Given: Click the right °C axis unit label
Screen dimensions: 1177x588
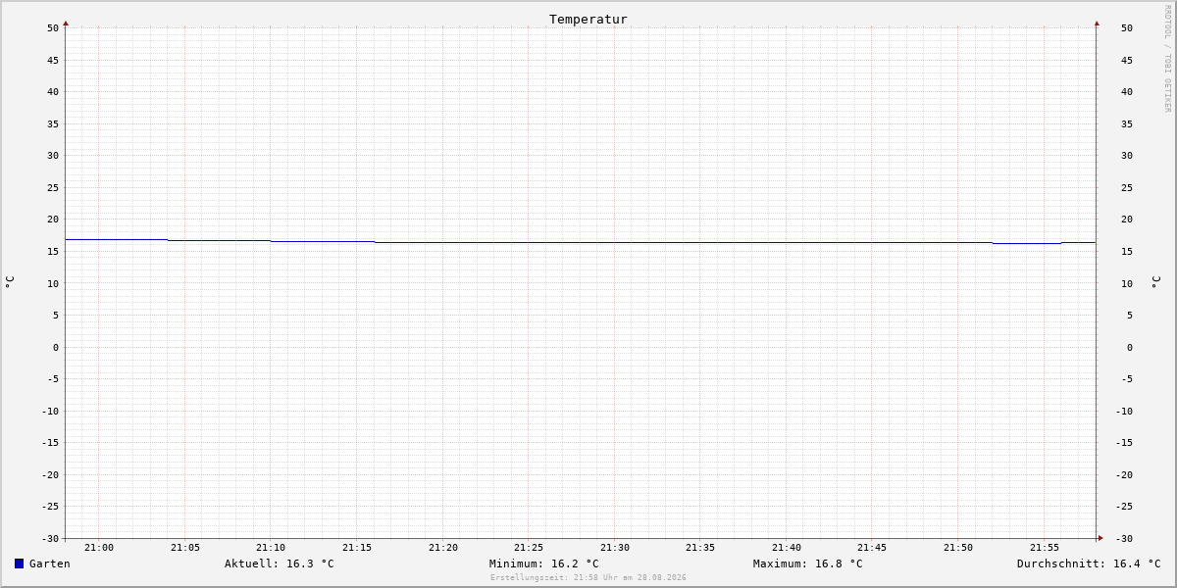Looking at the screenshot, I should [x=1155, y=282].
